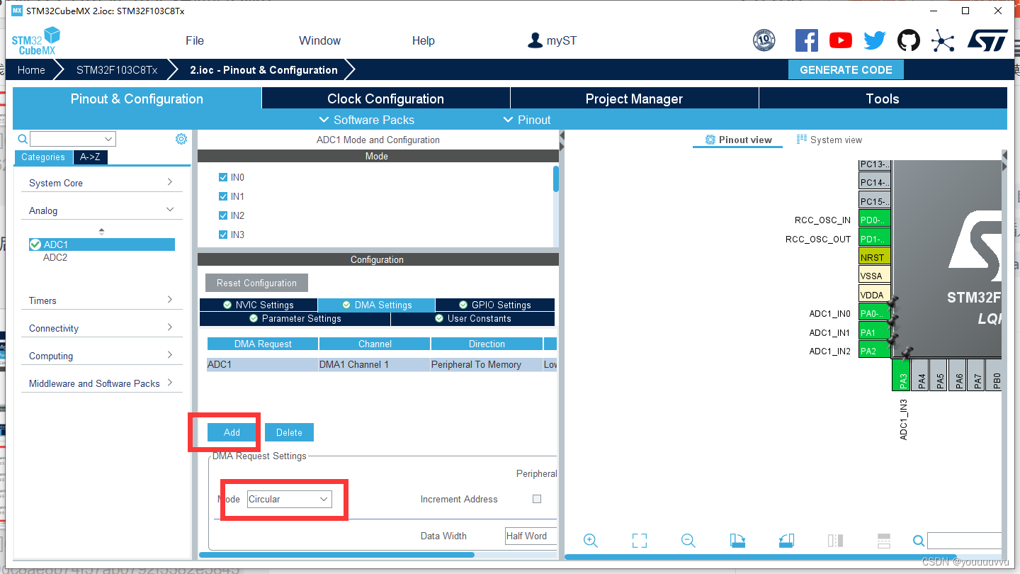
Task: Open the File menu
Action: pos(195,40)
